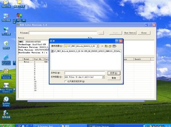The width and height of the screenshot is (171, 127).
Task: Click the Windows 开始 Start button
Action: pos(8,126)
